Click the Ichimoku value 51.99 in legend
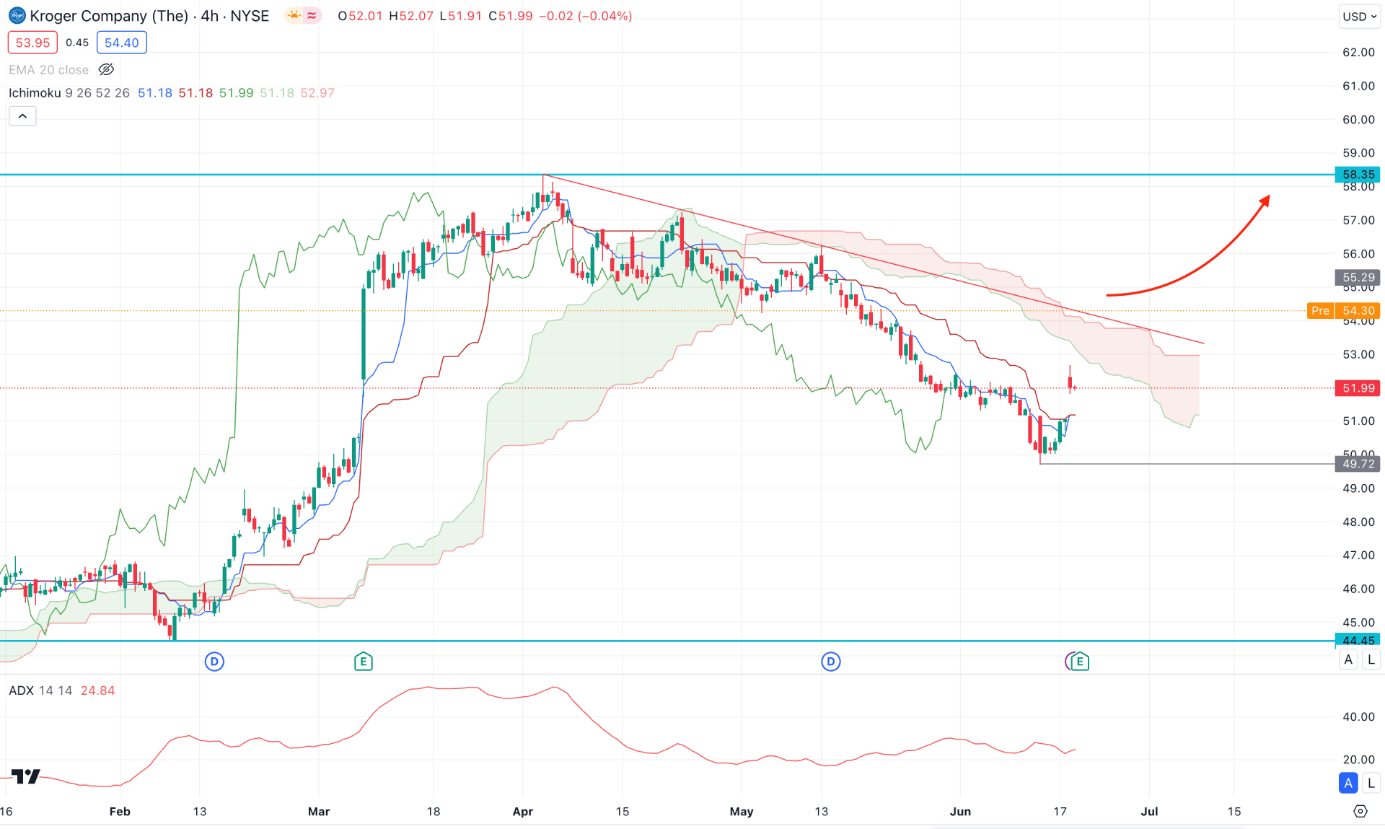1385x829 pixels. 237,93
